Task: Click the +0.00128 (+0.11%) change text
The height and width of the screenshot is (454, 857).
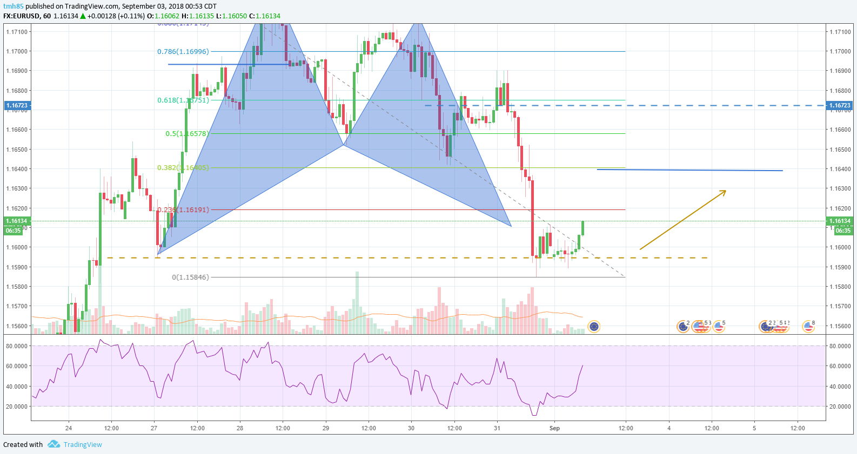Action: point(116,16)
